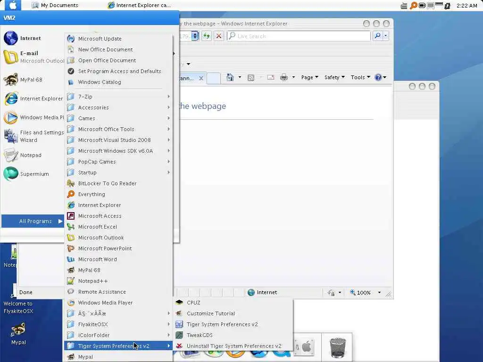This screenshot has width=483, height=362.
Task: Click the feeds icon in IE toolbar
Action: pos(251,78)
